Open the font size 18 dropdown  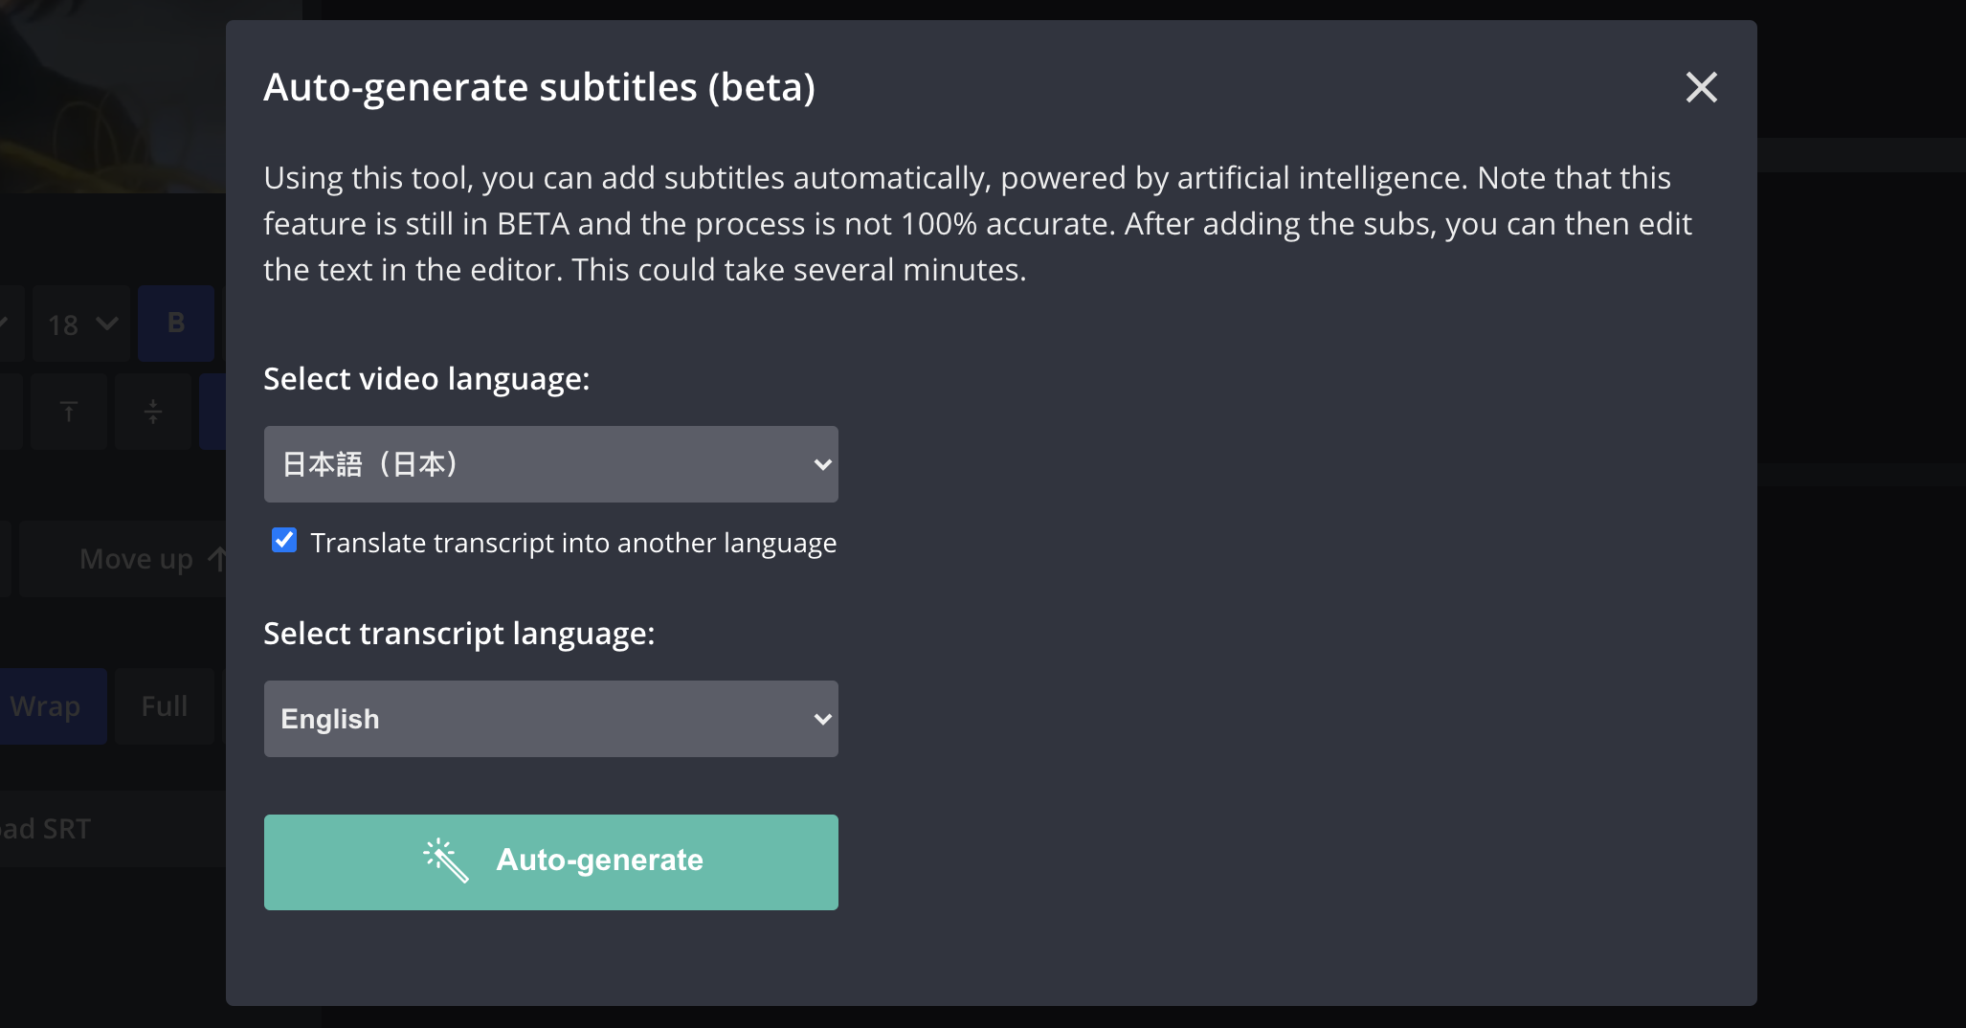(x=81, y=324)
